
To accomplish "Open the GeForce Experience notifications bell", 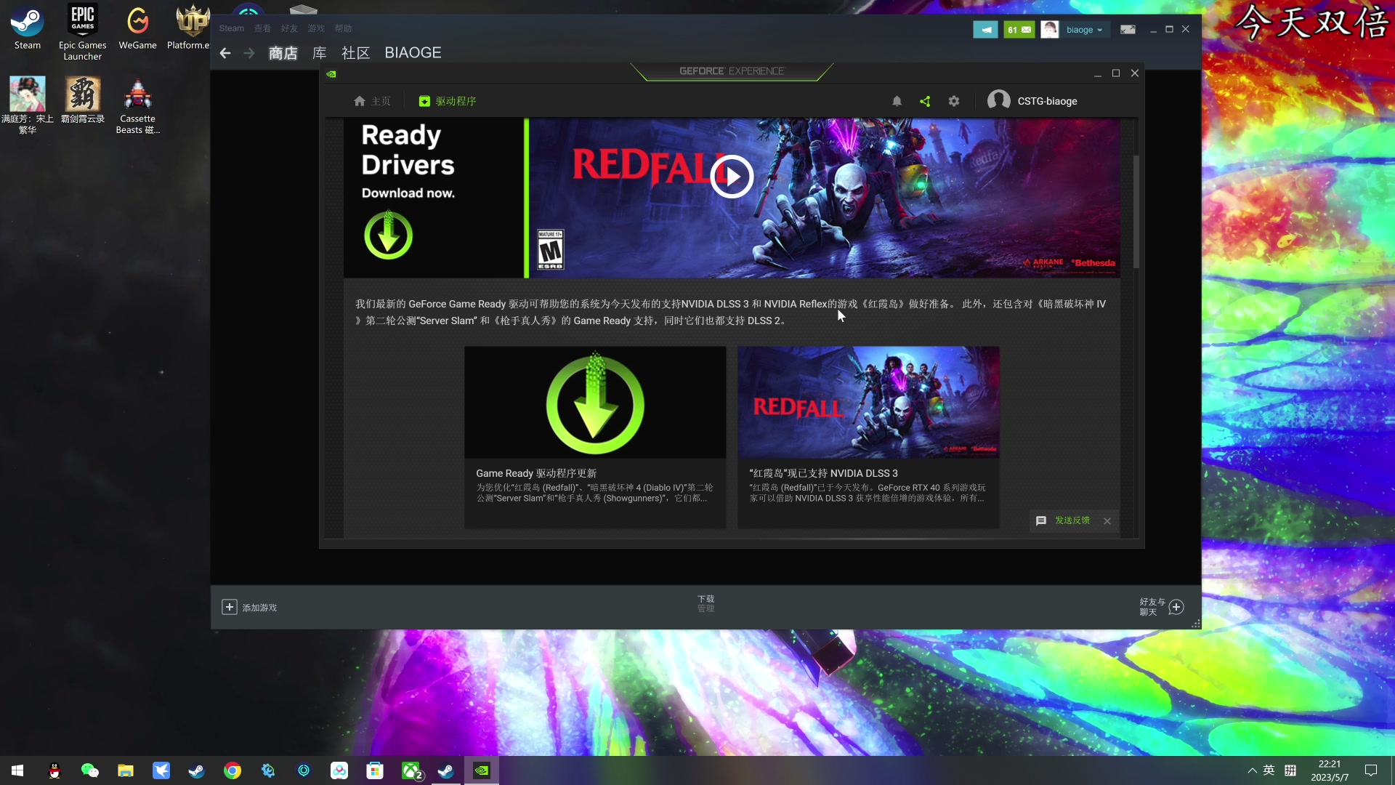I will 897,101.
